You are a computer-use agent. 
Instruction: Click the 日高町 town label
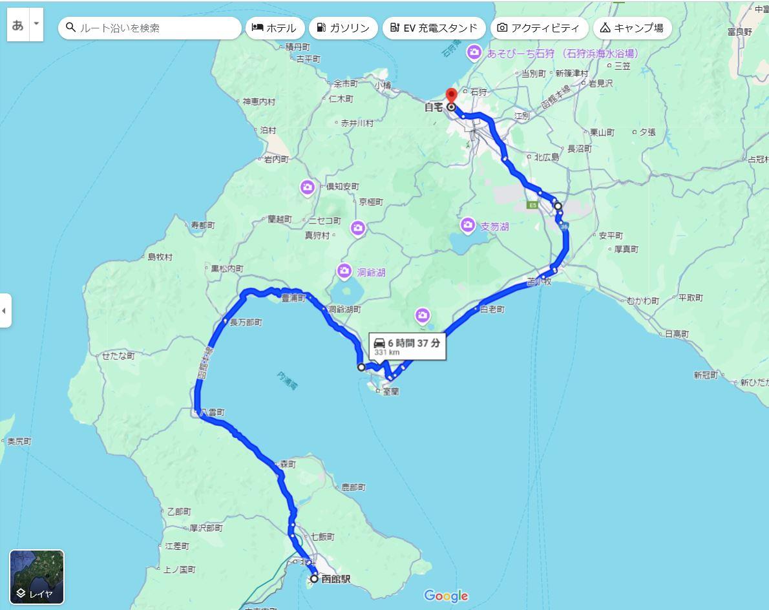pyautogui.click(x=677, y=333)
